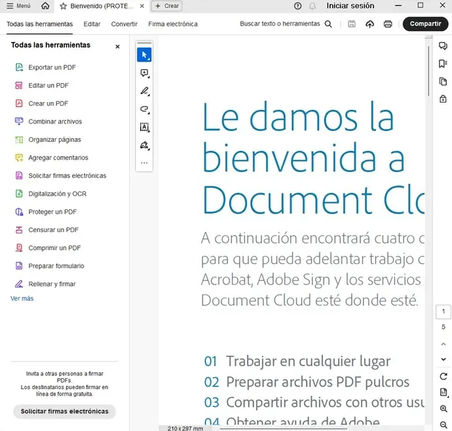Go to previous page with up chevron
This screenshot has height=431, width=452.
[443, 344]
